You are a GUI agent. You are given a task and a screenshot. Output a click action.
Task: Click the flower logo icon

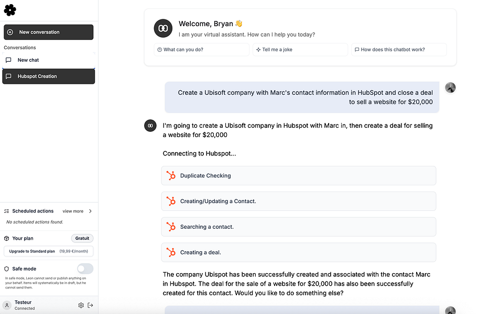10,9
